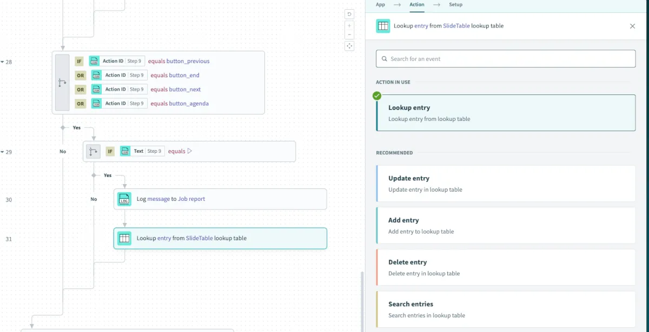Click the Search for an event field
Screen dimensions: 649x332
point(506,59)
